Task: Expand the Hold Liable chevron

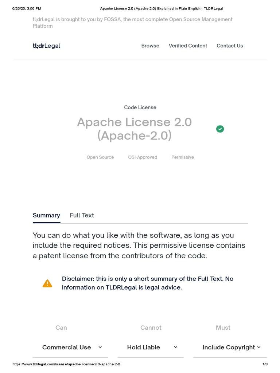Action: tap(176, 348)
